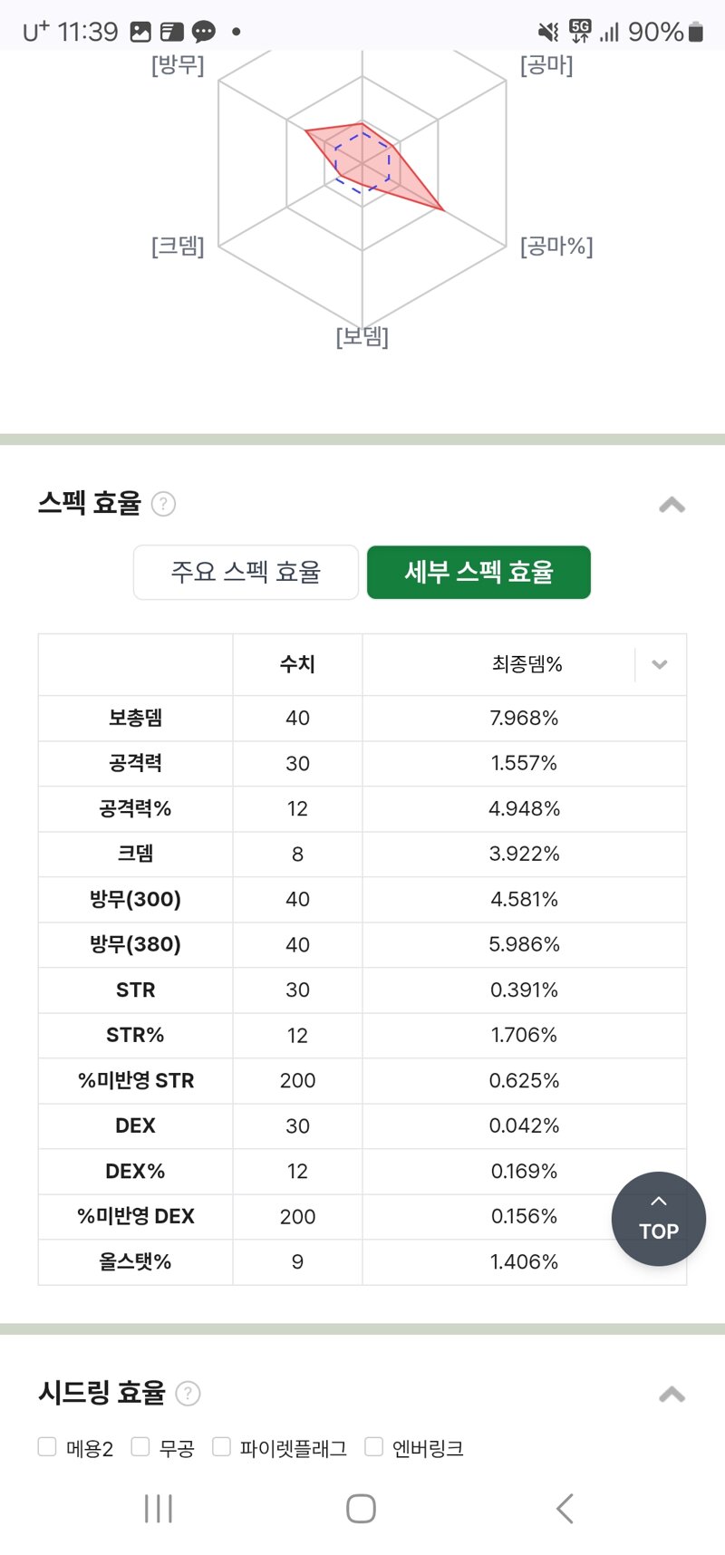This screenshot has width=725, height=1555.
Task: Toggle the 엔버링크 checkbox
Action: [373, 1446]
